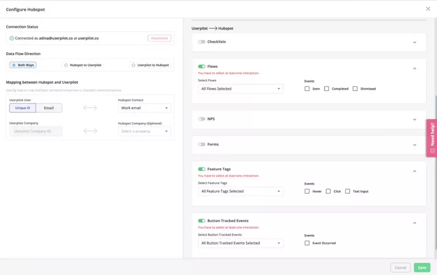
Task: Check the Event Occurred checkbox
Action: click(x=307, y=243)
